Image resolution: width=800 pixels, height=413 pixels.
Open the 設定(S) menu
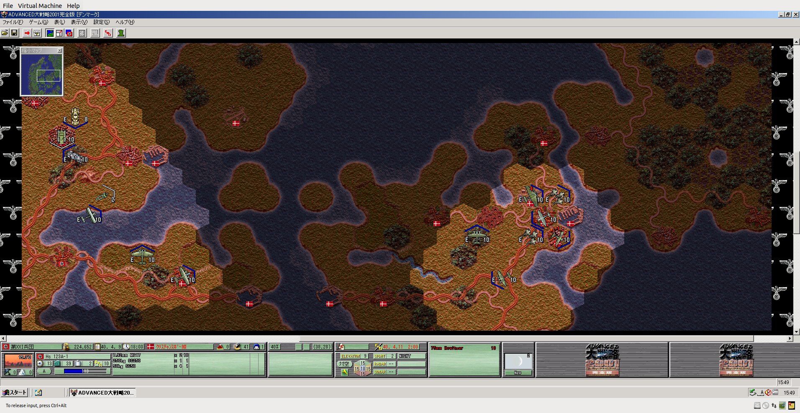tap(102, 22)
